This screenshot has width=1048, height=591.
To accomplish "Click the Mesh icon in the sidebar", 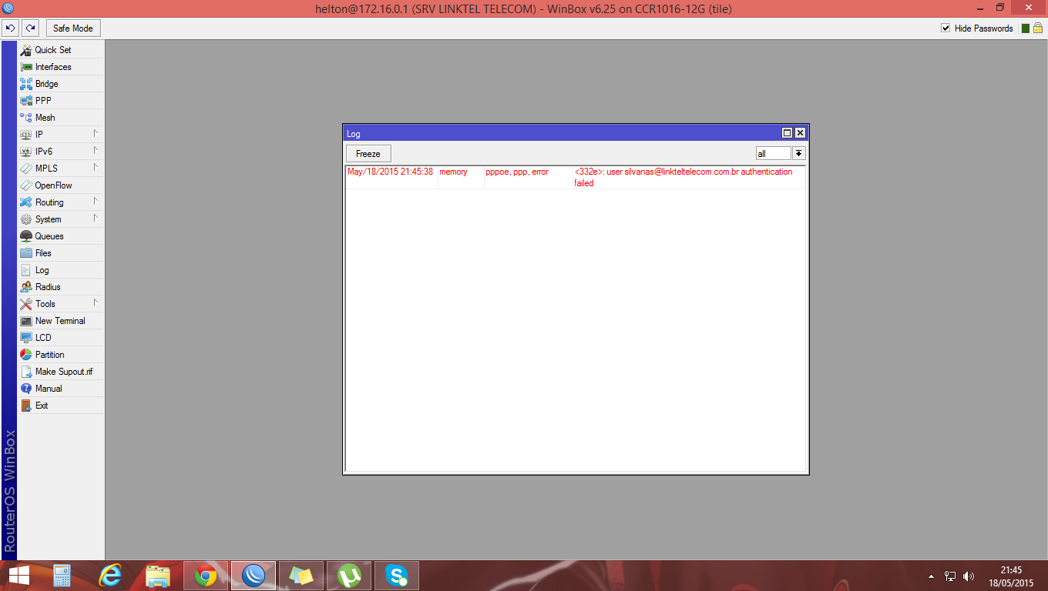I will [26, 118].
